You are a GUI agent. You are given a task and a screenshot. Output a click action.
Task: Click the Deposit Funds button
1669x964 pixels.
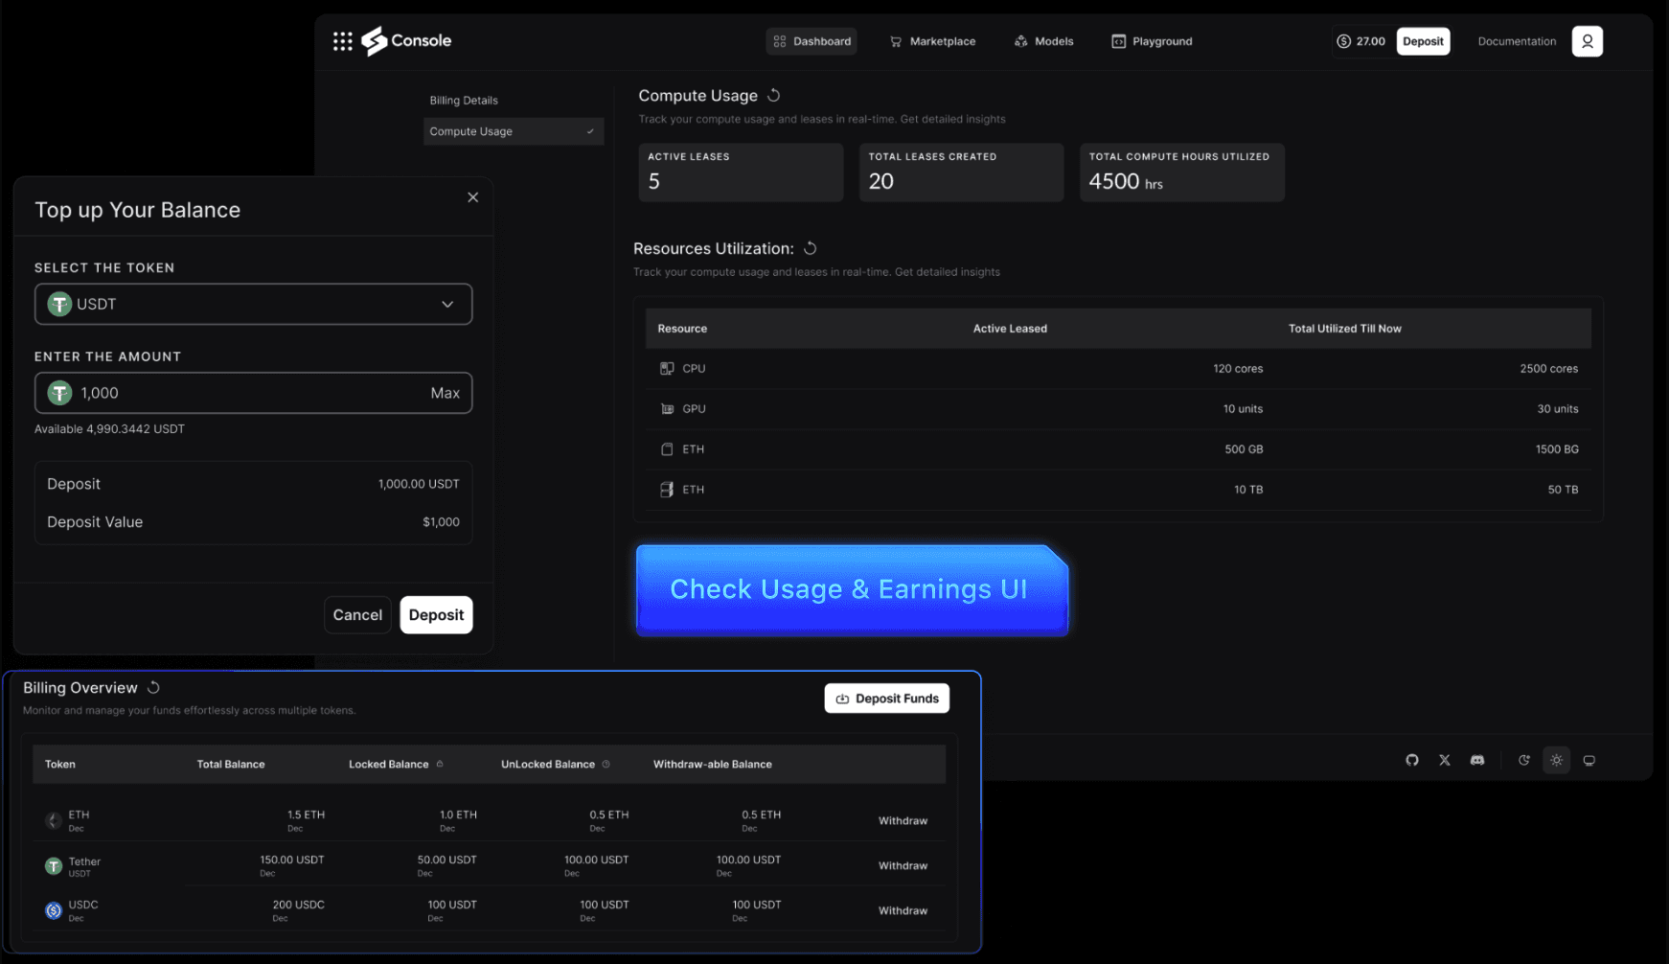point(887,699)
